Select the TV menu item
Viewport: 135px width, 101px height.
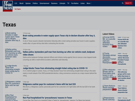68,3
